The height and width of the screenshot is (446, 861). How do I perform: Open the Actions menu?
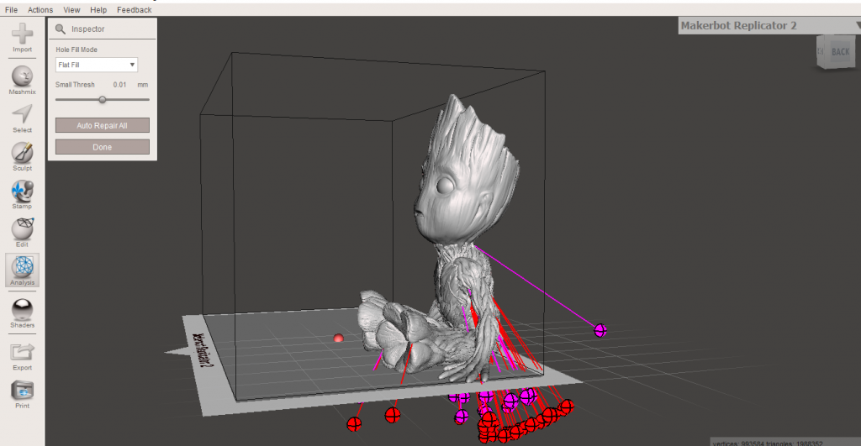(40, 10)
